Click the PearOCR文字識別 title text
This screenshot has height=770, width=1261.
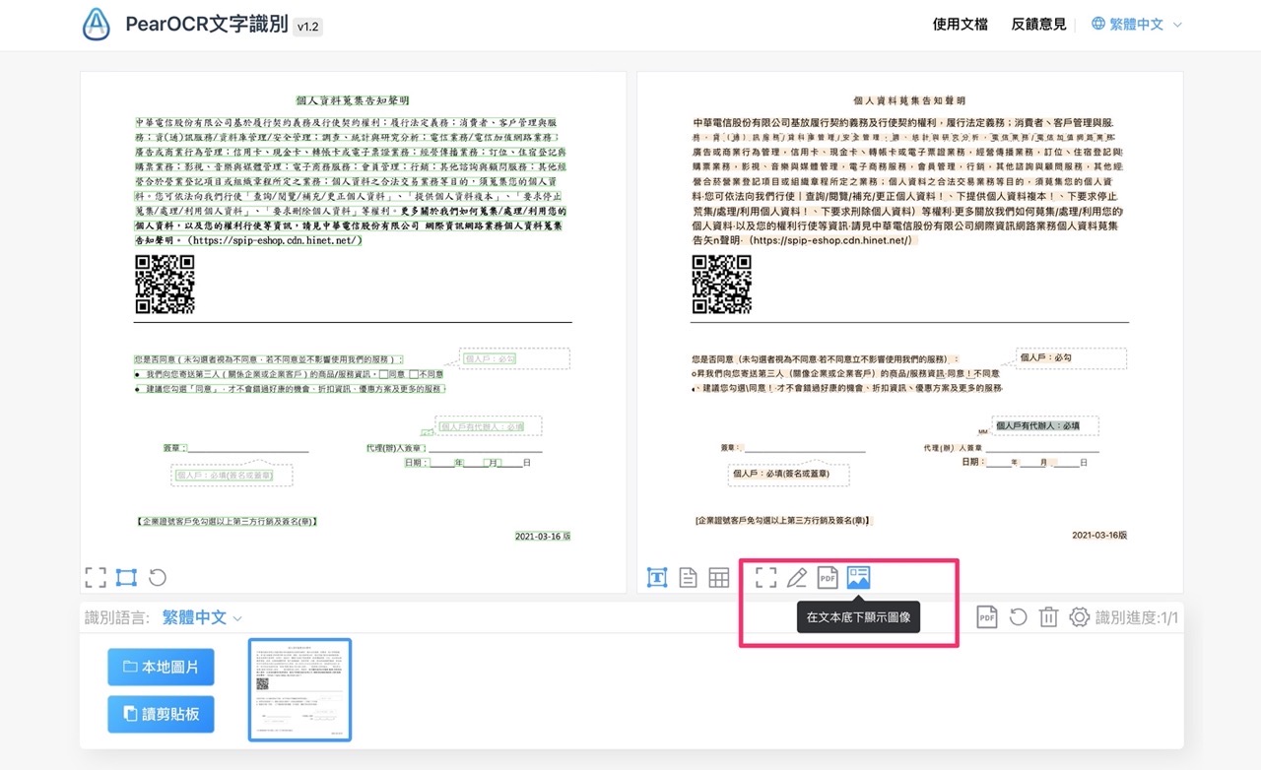206,25
